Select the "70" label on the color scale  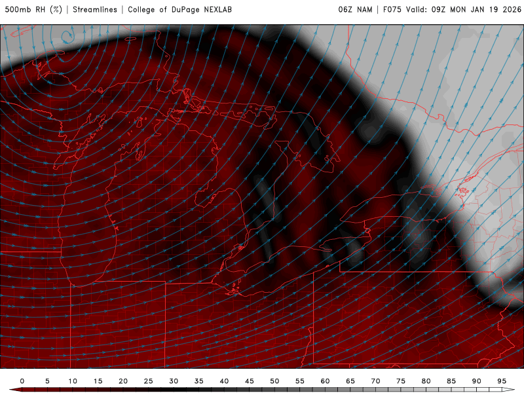tap(375, 381)
